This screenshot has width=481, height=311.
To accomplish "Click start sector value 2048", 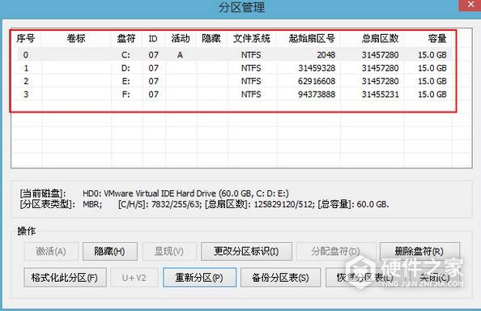I will [326, 55].
